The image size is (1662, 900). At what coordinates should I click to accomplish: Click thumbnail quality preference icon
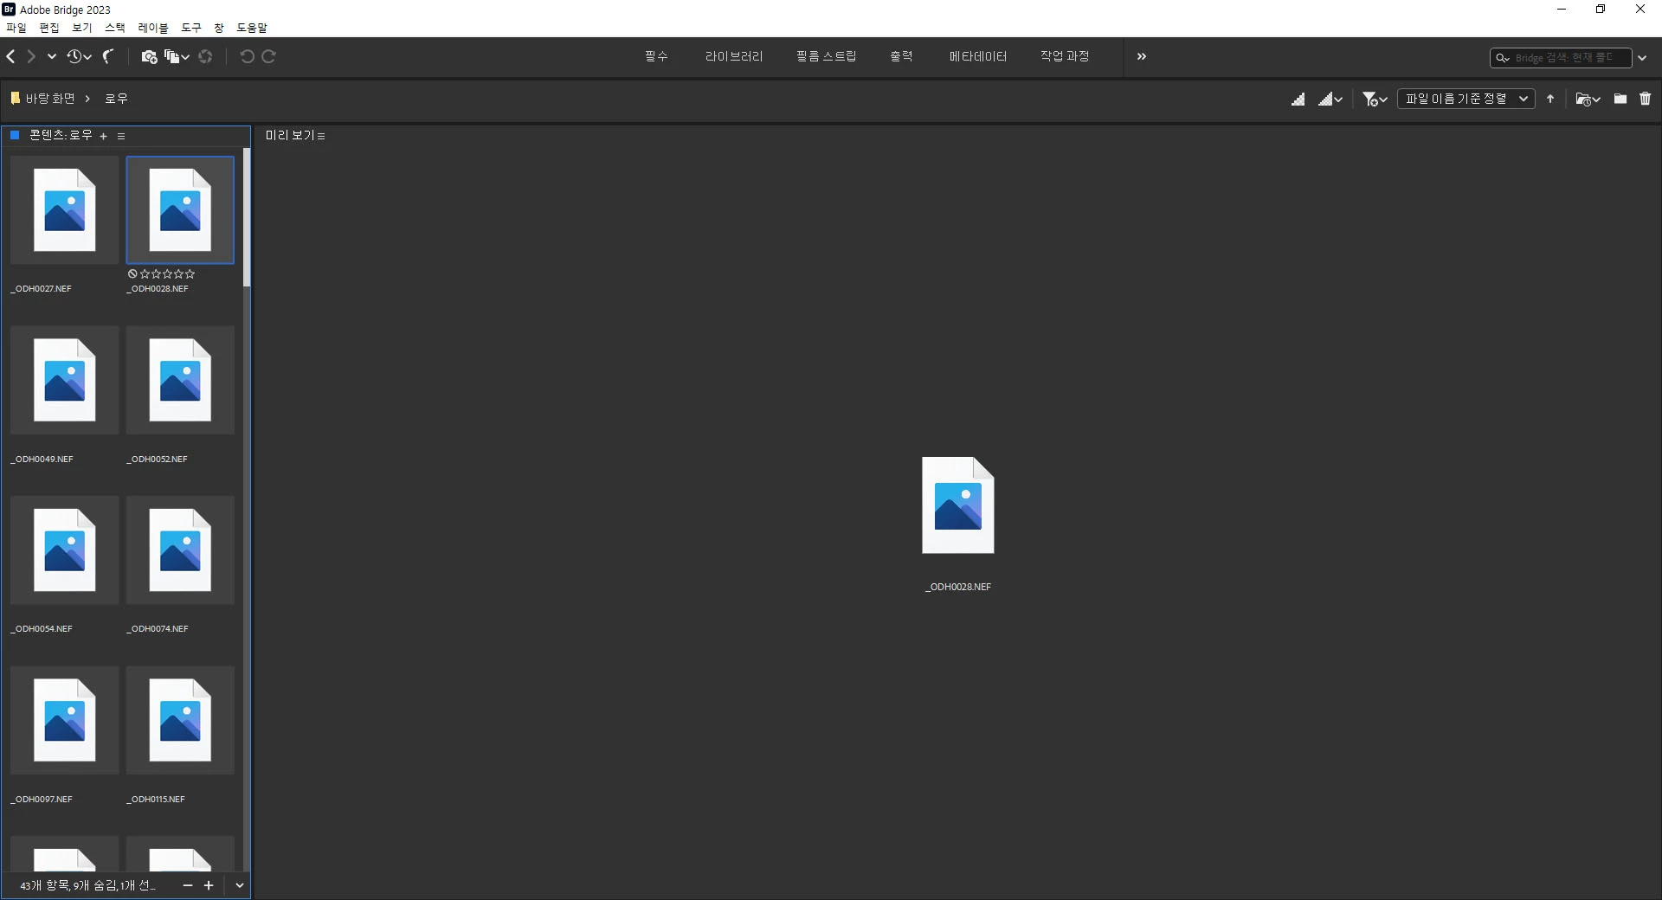1298,100
